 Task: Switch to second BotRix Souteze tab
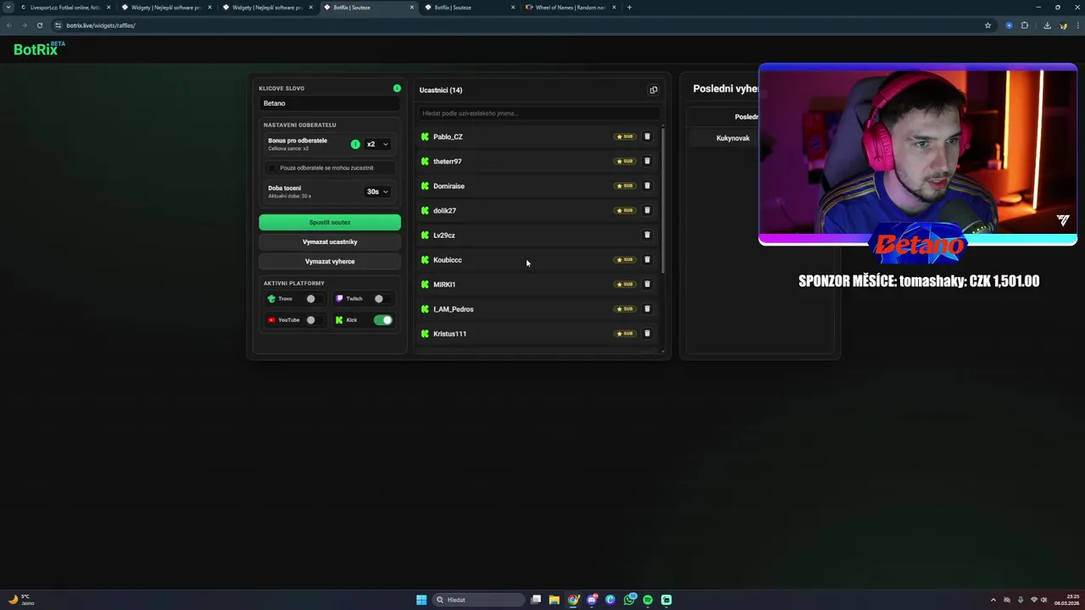click(468, 7)
